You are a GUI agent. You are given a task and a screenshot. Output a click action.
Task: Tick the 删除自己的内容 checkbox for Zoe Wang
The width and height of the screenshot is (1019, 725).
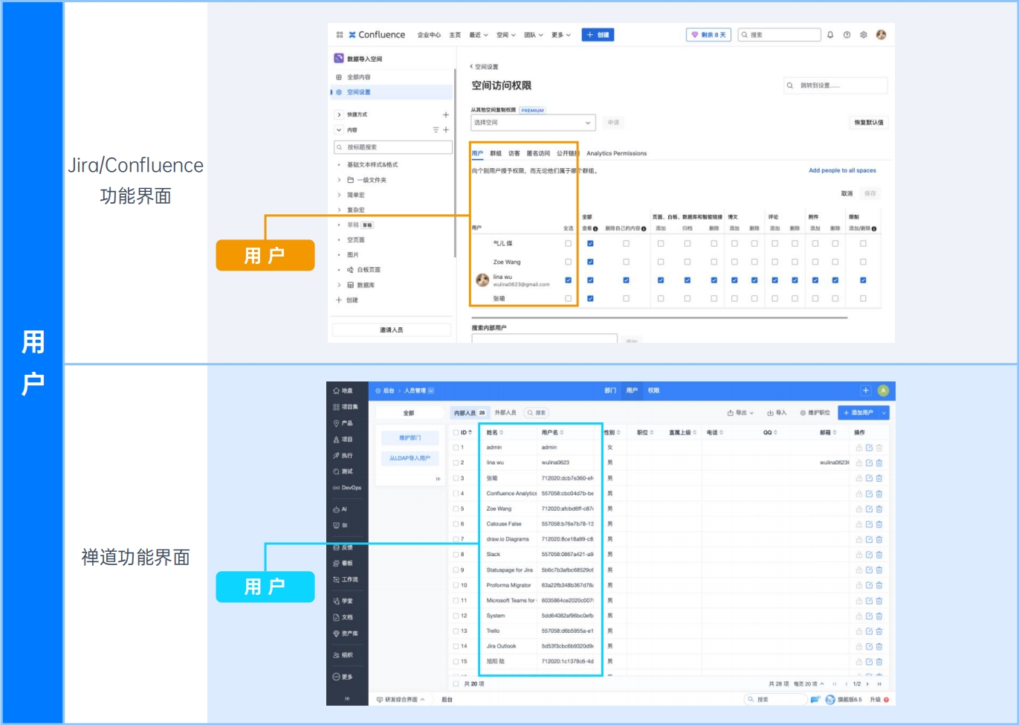(x=626, y=262)
